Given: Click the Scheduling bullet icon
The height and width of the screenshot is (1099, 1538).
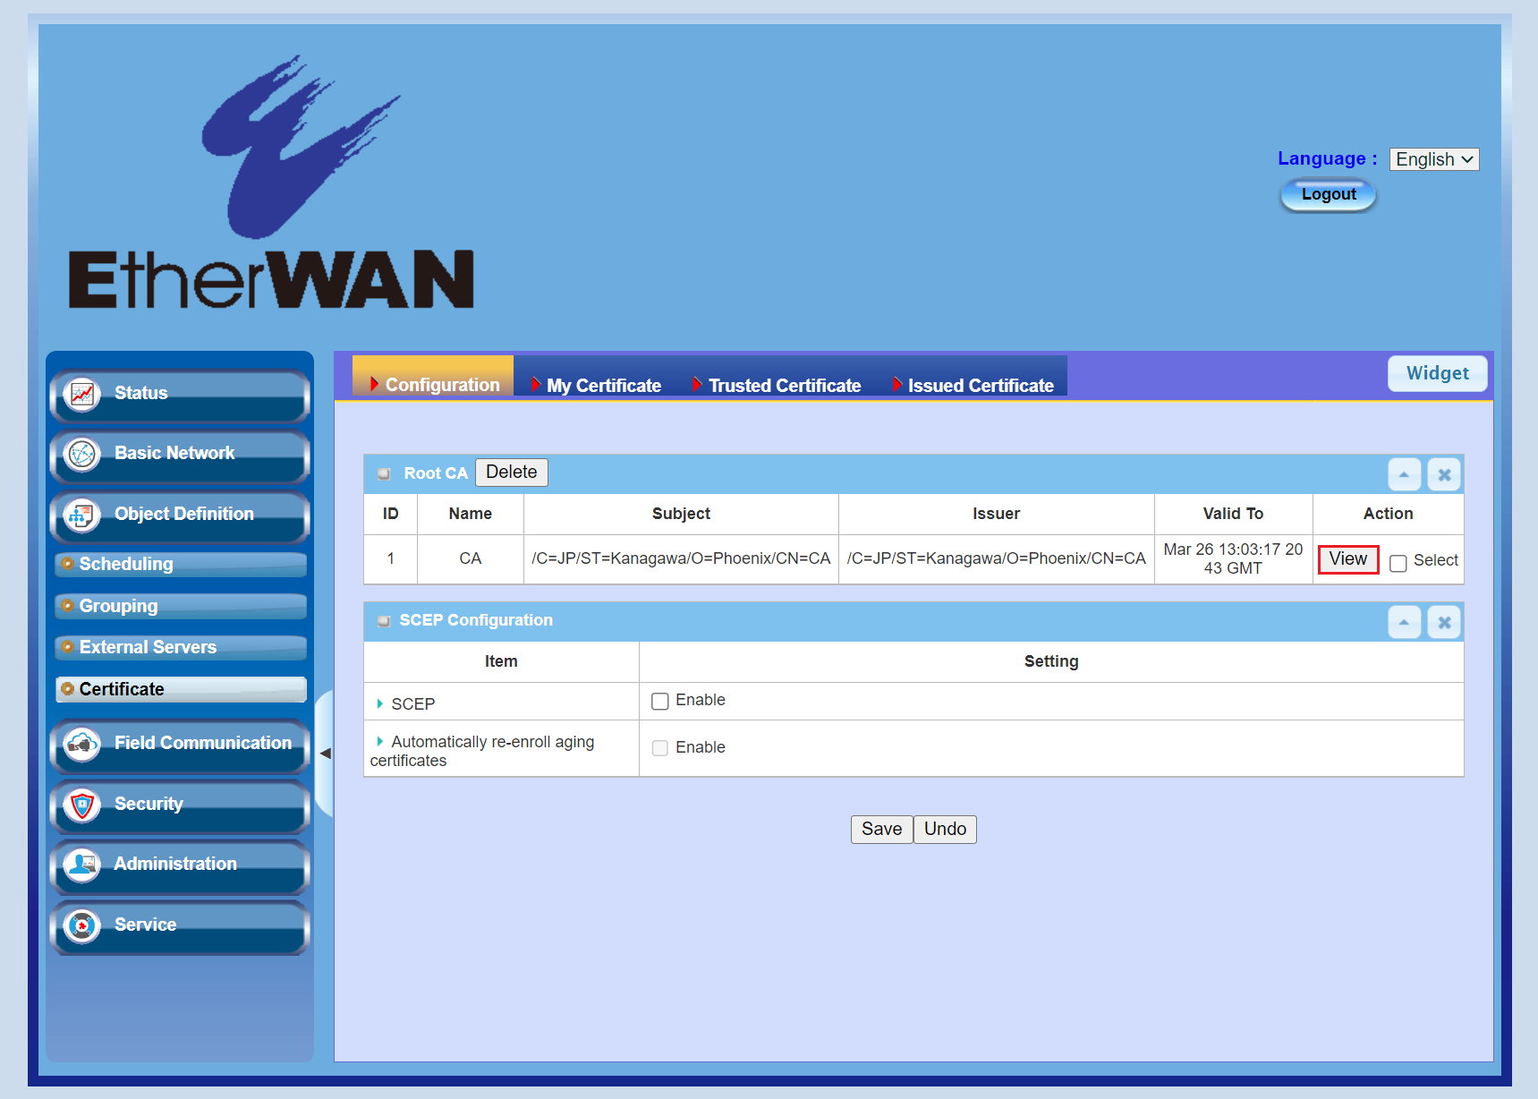Looking at the screenshot, I should 67,564.
